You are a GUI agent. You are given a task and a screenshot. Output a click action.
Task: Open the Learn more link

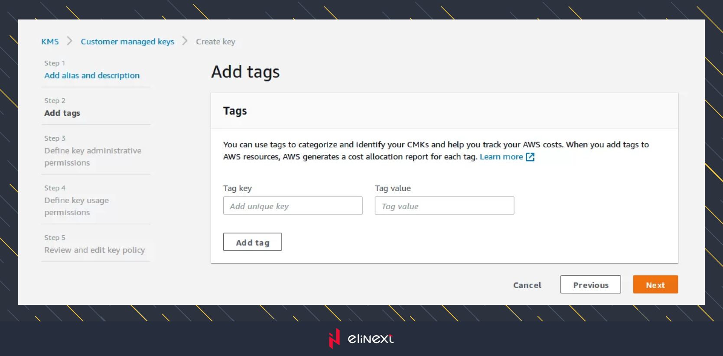(501, 157)
